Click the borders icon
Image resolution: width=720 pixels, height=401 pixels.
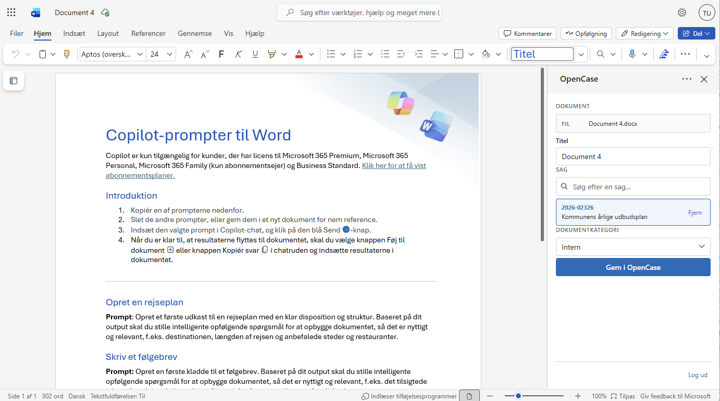458,54
